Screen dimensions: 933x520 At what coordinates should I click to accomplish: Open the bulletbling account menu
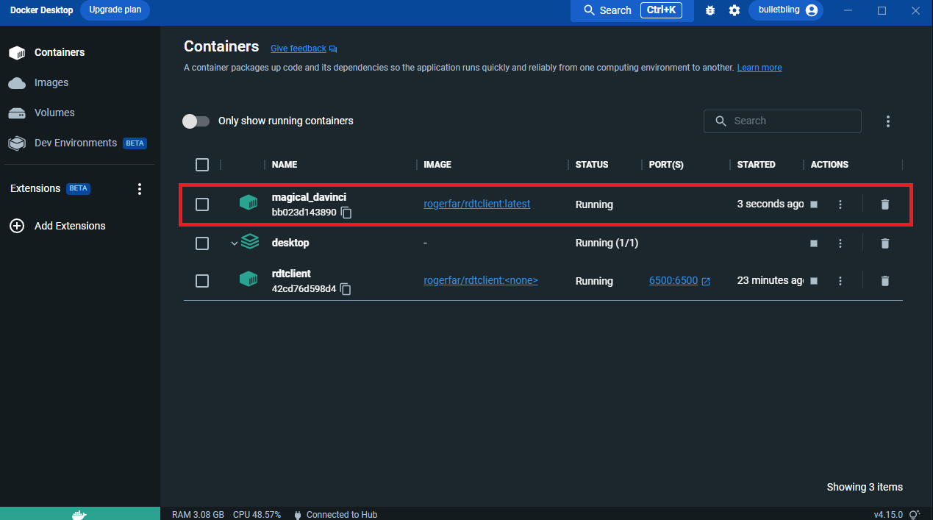(x=785, y=10)
